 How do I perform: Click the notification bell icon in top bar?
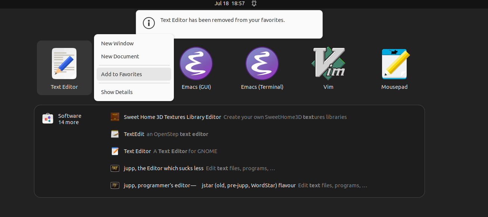pyautogui.click(x=254, y=3)
